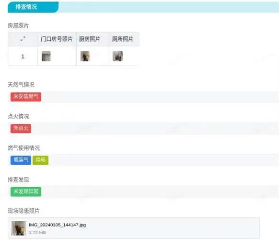The width and height of the screenshot is (279, 240).
Task: Open the IMG_20240105_144147.jpg attachment thumbnail
Action: tap(19, 228)
